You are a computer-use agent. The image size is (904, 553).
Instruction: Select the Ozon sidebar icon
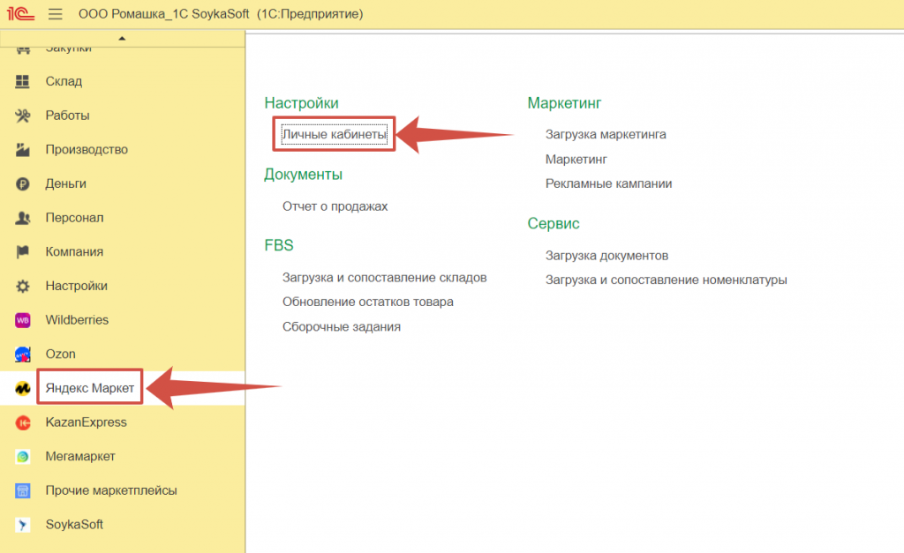click(23, 355)
